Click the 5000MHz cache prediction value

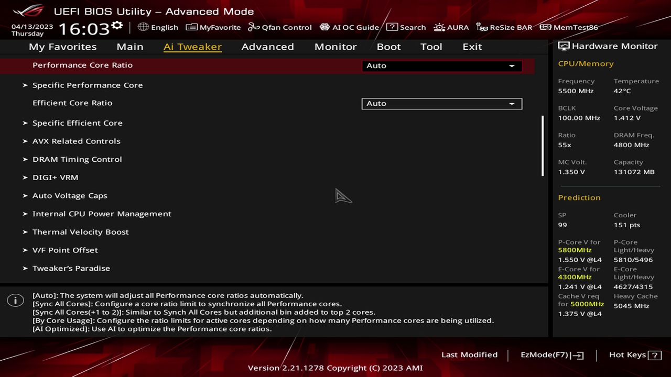click(x=587, y=304)
